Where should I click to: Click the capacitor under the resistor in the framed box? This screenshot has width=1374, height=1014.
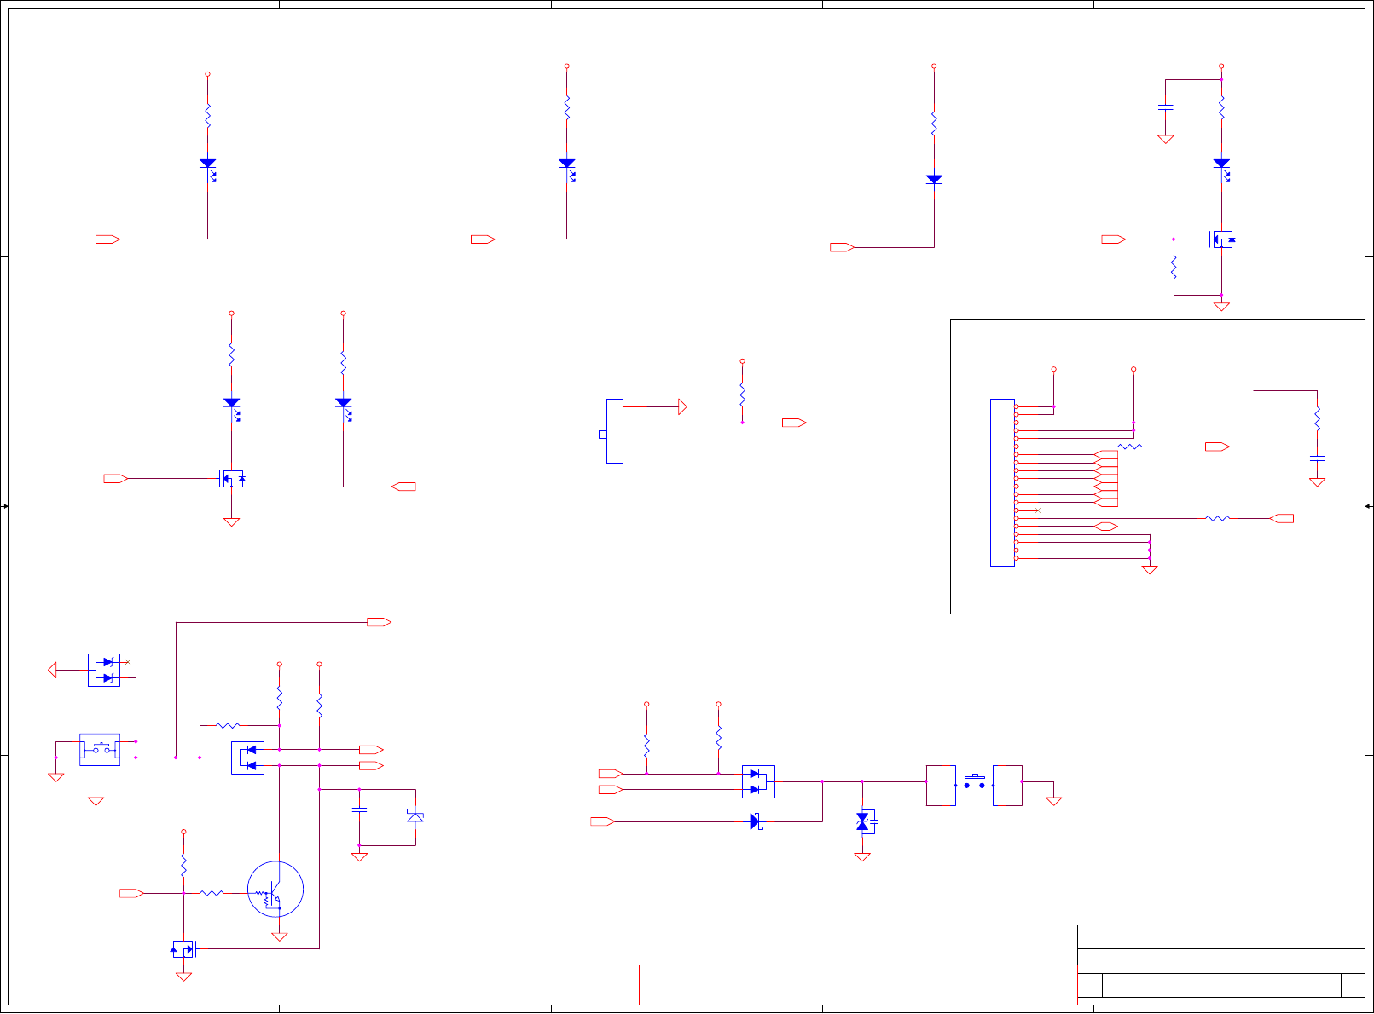[1317, 458]
